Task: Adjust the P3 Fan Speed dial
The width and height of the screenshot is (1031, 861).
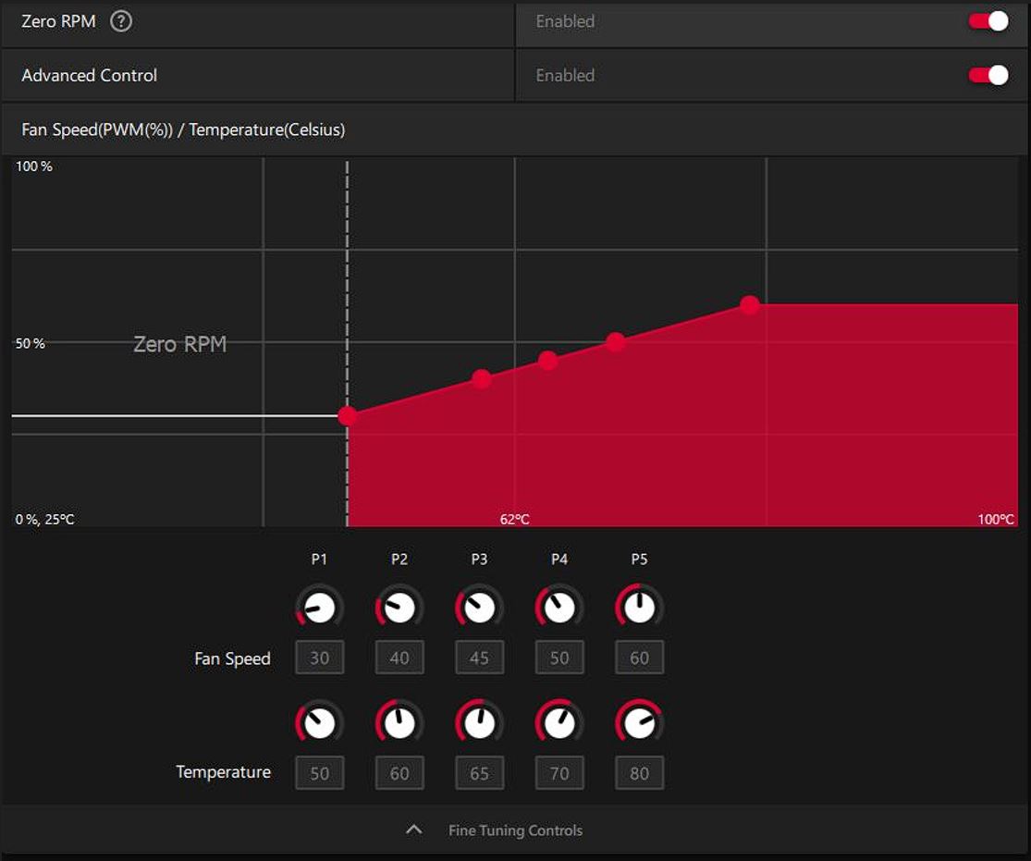Action: (479, 608)
